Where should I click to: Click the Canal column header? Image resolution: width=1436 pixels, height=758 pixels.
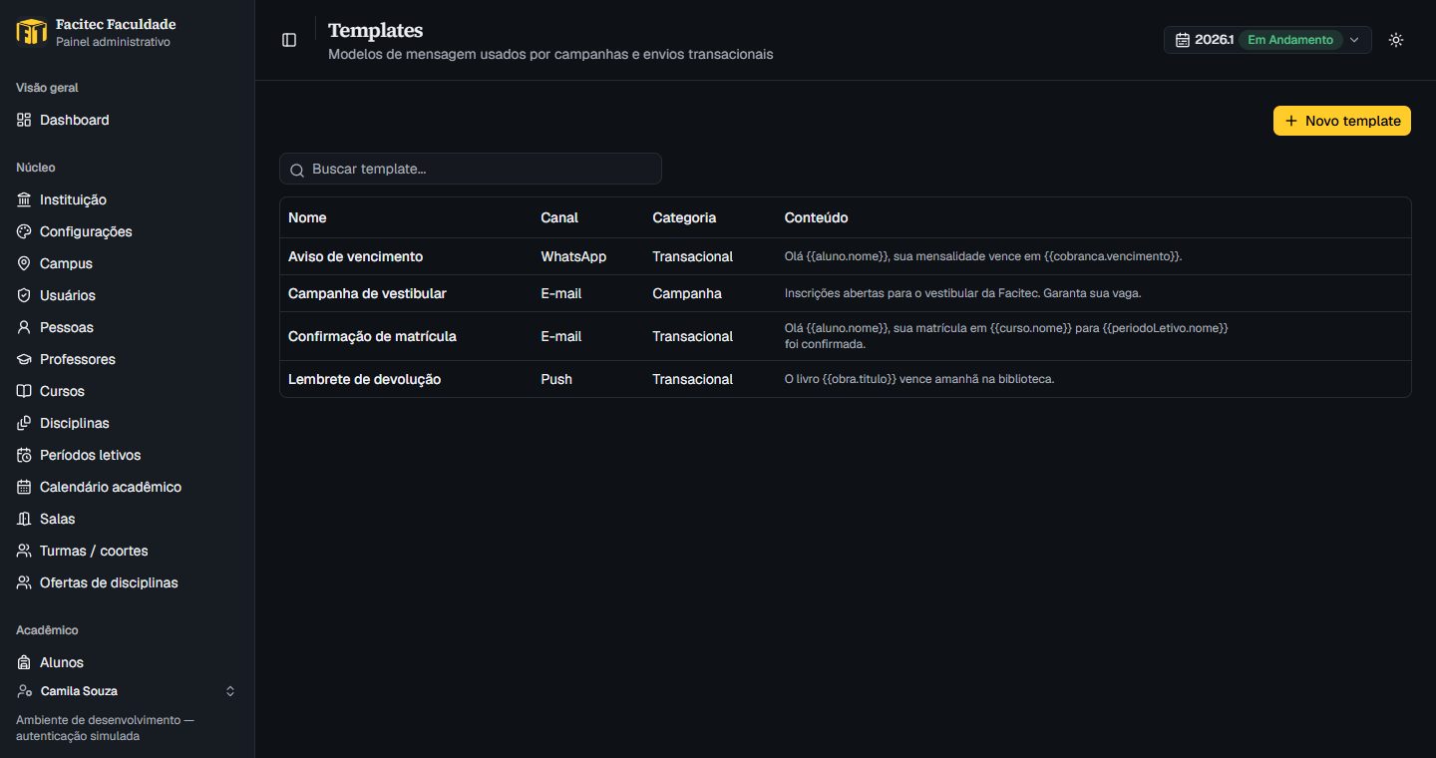[559, 217]
